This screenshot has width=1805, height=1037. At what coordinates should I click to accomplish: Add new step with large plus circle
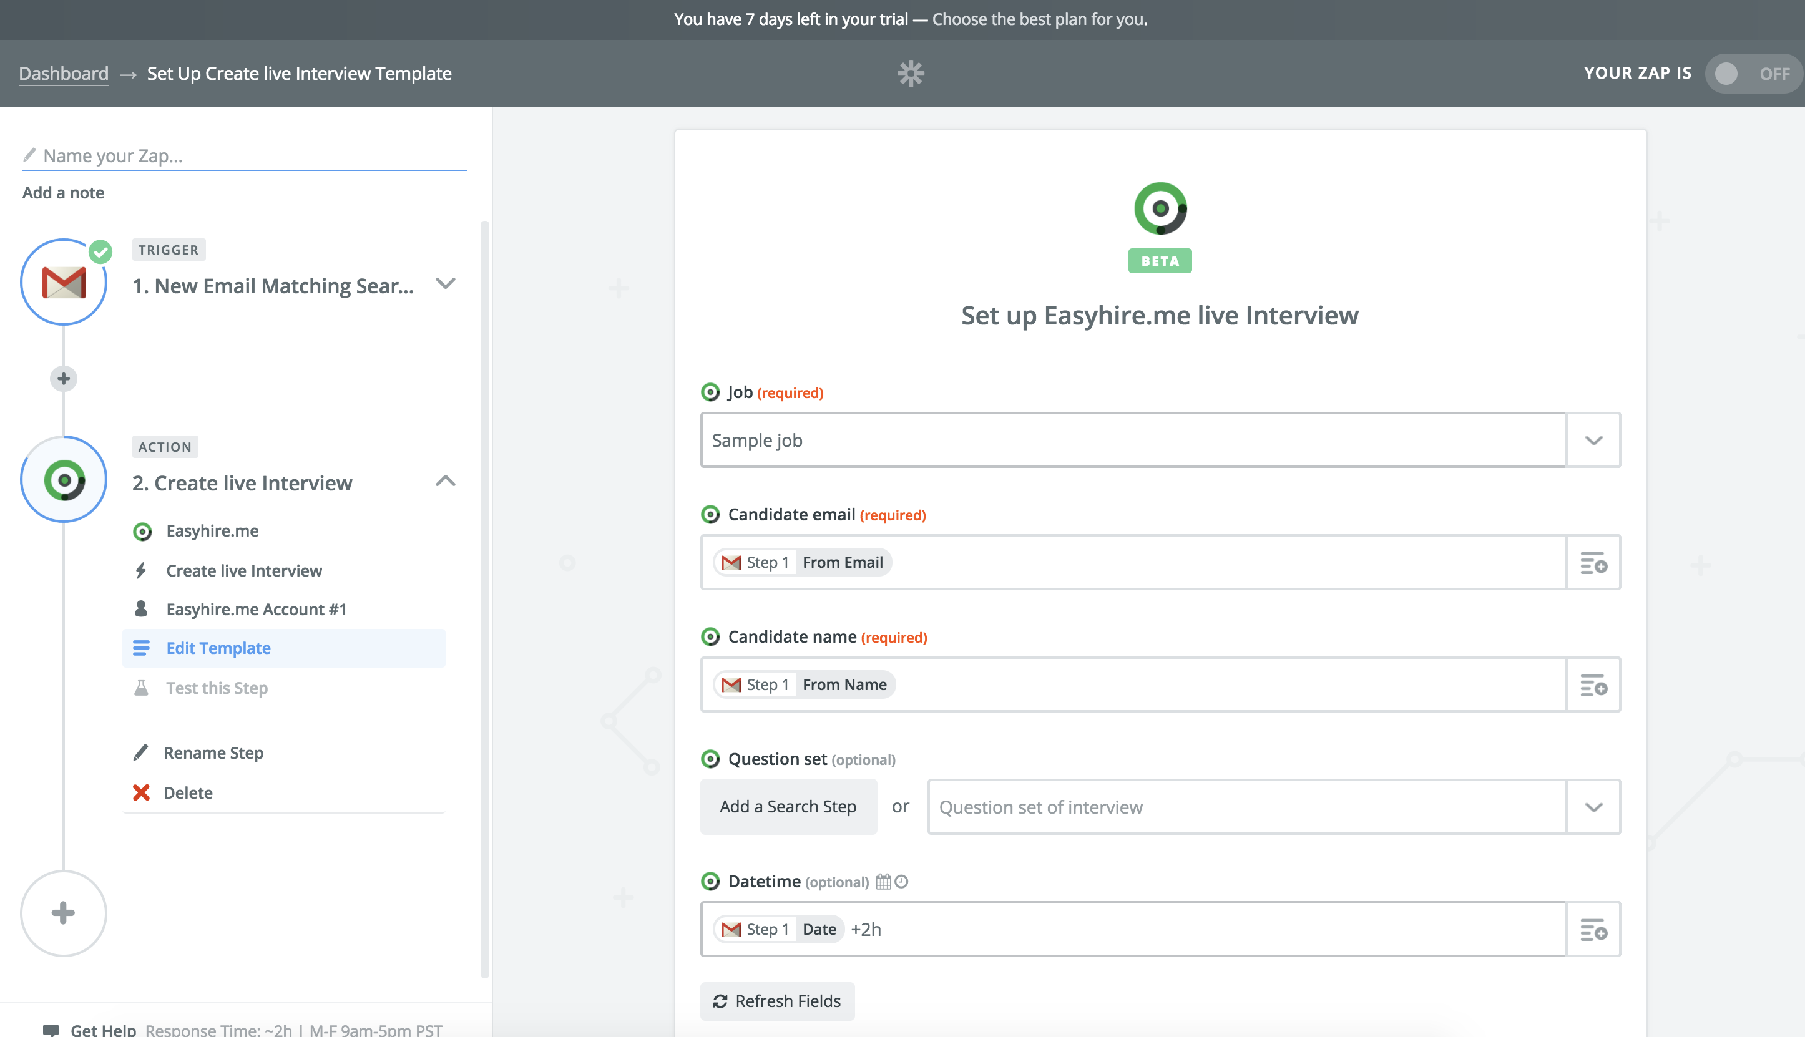64,913
